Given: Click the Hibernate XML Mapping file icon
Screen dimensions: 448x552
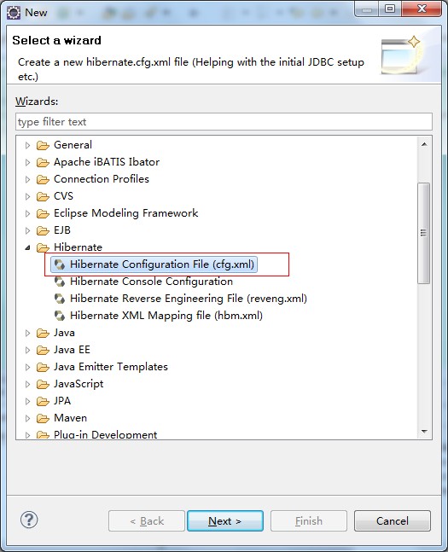Looking at the screenshot, I should [60, 316].
